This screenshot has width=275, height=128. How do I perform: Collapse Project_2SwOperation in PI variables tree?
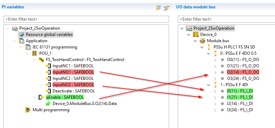(x=8, y=28)
